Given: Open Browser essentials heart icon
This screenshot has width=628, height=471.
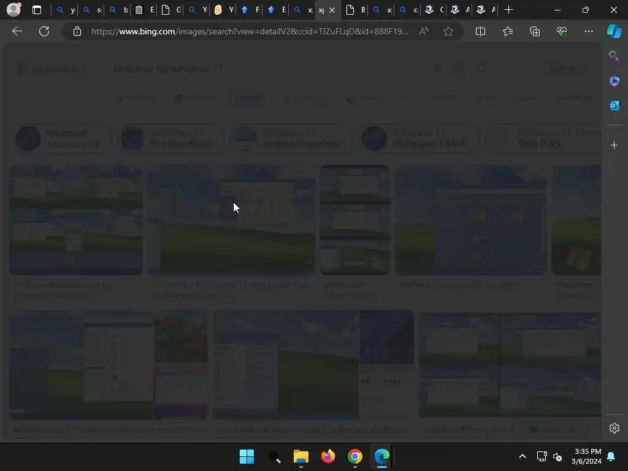Looking at the screenshot, I should (562, 31).
